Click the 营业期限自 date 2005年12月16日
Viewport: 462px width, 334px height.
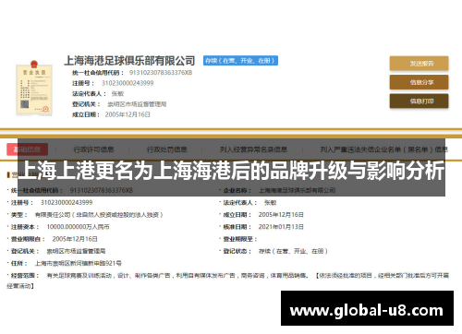coord(75,239)
